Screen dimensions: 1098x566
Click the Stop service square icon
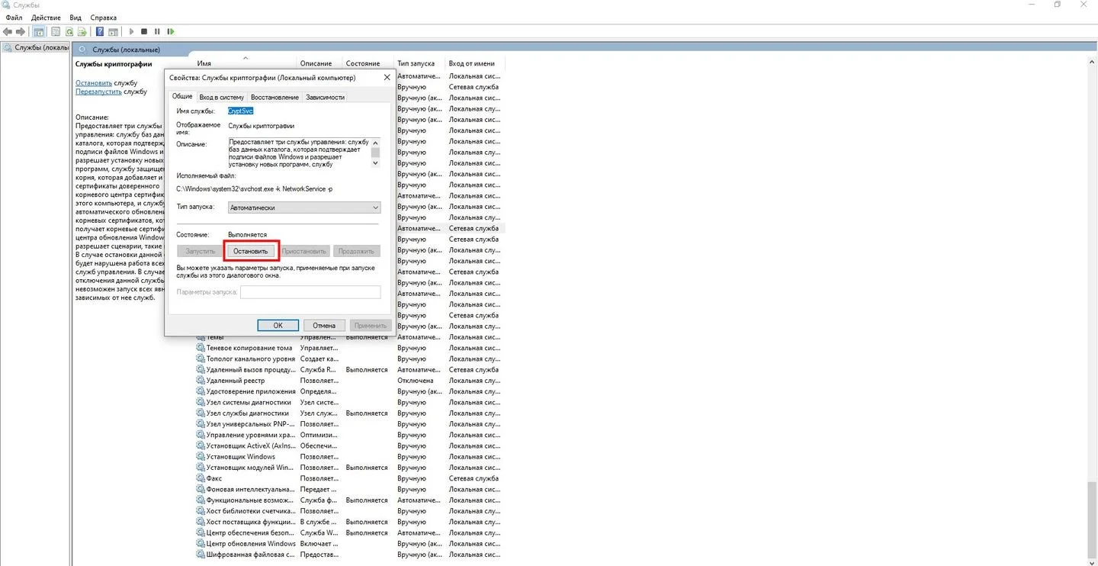pos(144,31)
